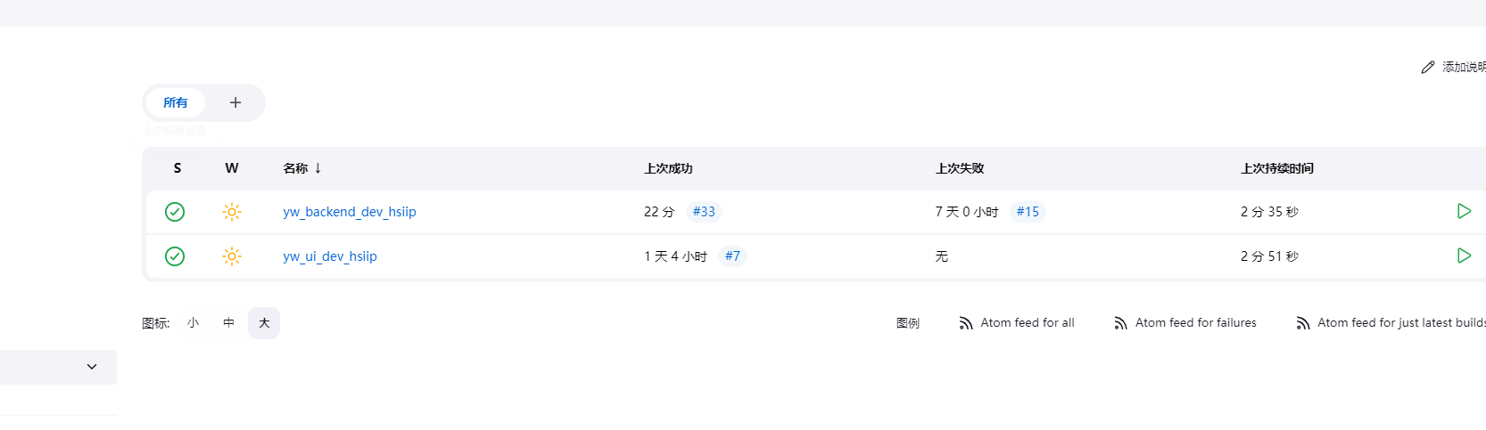Click the pencil icon to add description
The image size is (1486, 430).
pos(1427,67)
